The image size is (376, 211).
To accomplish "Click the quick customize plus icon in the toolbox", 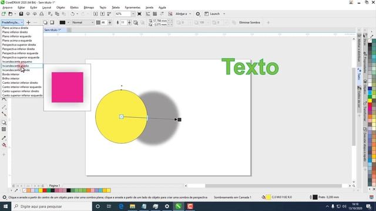I will pos(4,155).
